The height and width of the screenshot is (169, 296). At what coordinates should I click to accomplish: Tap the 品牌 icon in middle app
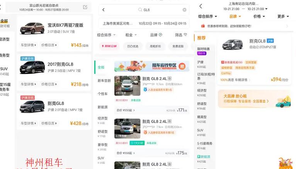161,35
